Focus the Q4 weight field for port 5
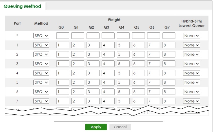 [x=123, y=82]
